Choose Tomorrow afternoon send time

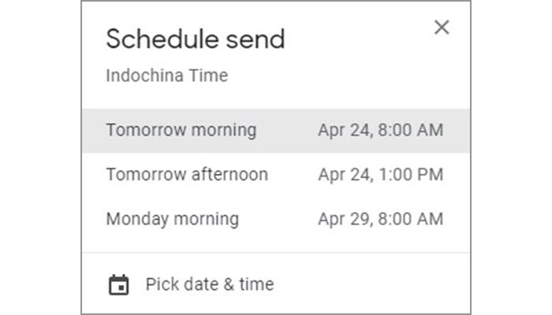[187, 174]
